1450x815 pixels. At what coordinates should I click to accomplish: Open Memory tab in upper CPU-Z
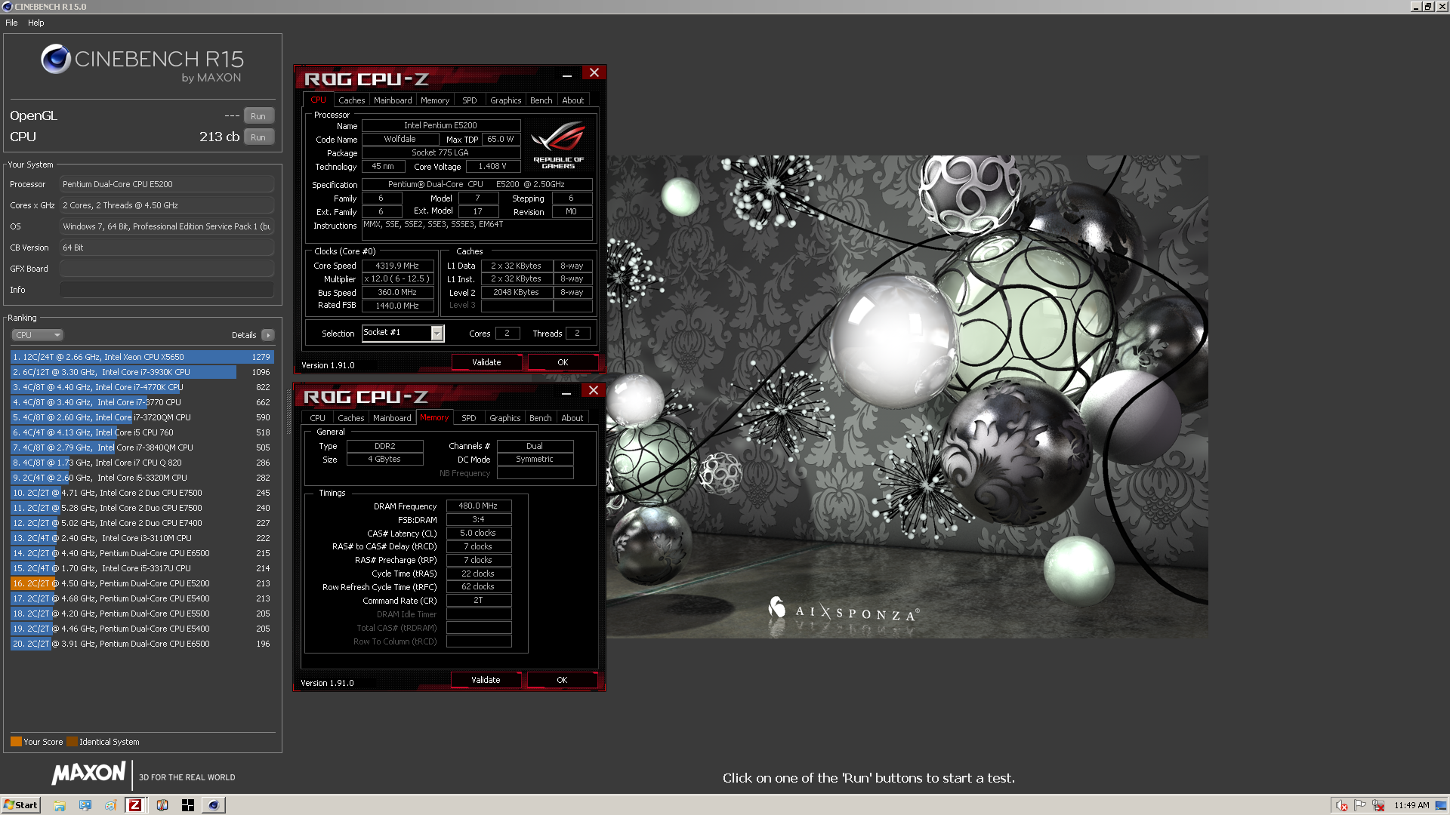(435, 100)
